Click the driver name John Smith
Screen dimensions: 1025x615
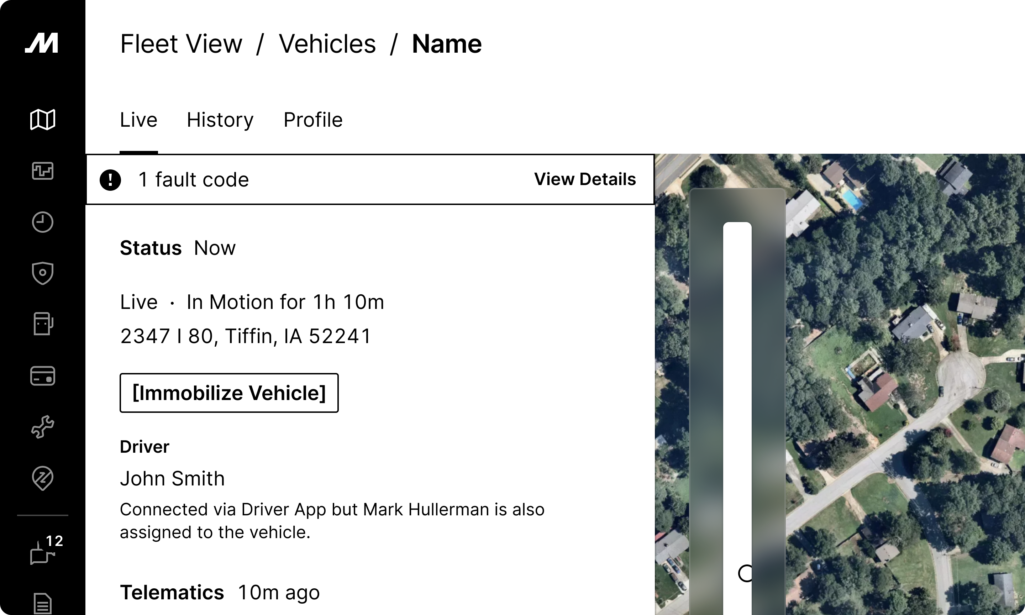click(x=172, y=478)
